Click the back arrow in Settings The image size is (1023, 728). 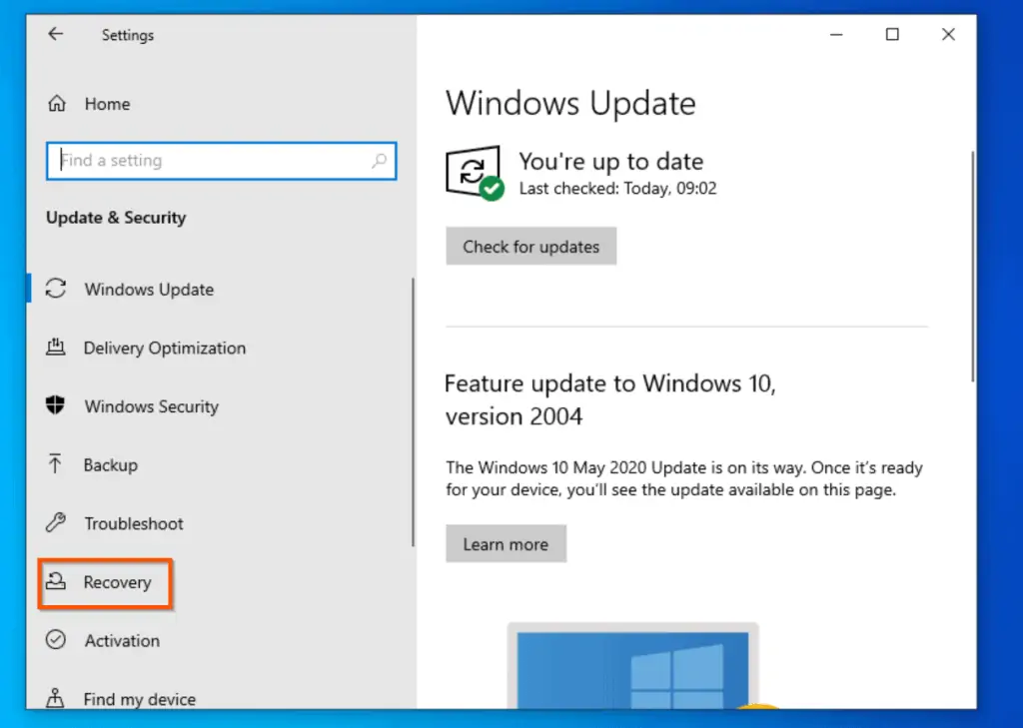(55, 34)
